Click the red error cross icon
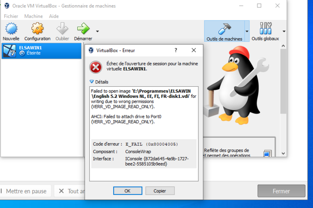Screen dimensions: 313x208 [96, 67]
